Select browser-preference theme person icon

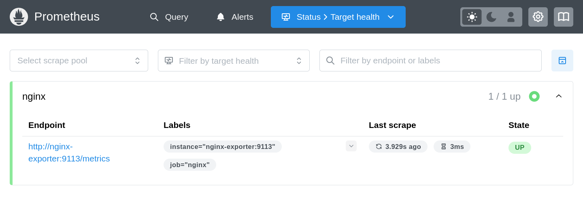coord(511,17)
